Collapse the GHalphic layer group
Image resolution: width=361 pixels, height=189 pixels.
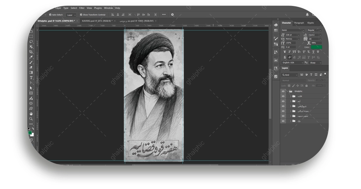tap(287, 91)
